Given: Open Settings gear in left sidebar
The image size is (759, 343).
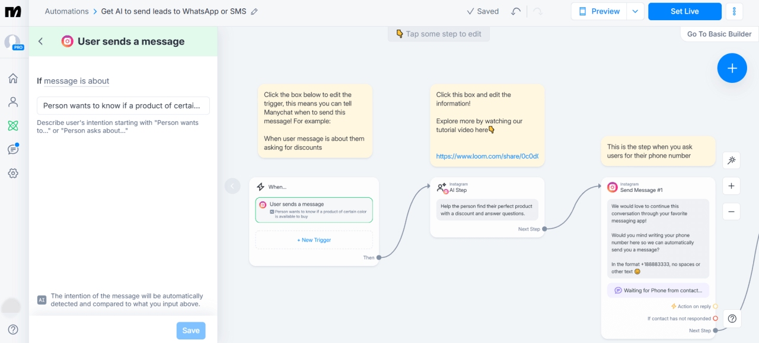Looking at the screenshot, I should pyautogui.click(x=13, y=173).
